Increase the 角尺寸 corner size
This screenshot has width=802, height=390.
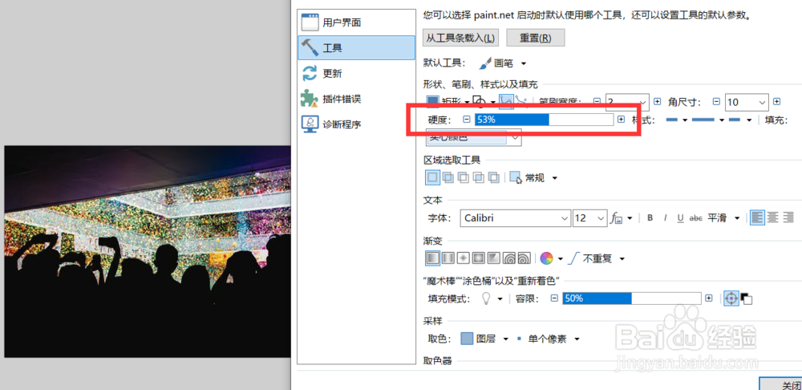(776, 102)
